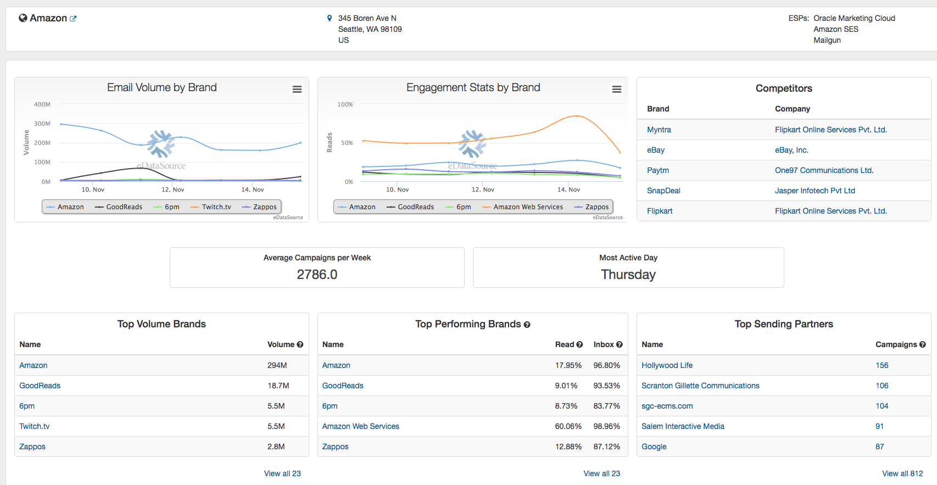The height and width of the screenshot is (485, 937).
Task: Open Engagement Stats by Brand chart menu
Action: click(617, 89)
